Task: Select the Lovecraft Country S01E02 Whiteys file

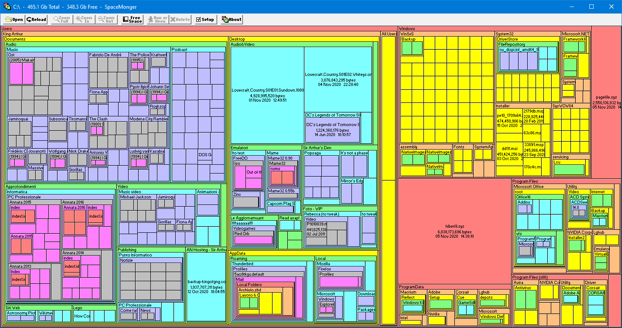Action: (338, 79)
